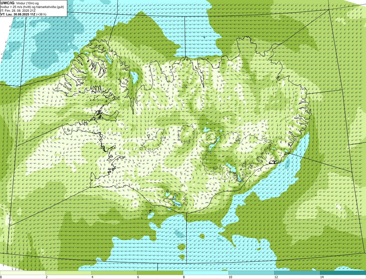Click the 'UWC/IG: Vindur (10m) og' title line
Viewport: 366px width, 279px height.
point(20,3)
